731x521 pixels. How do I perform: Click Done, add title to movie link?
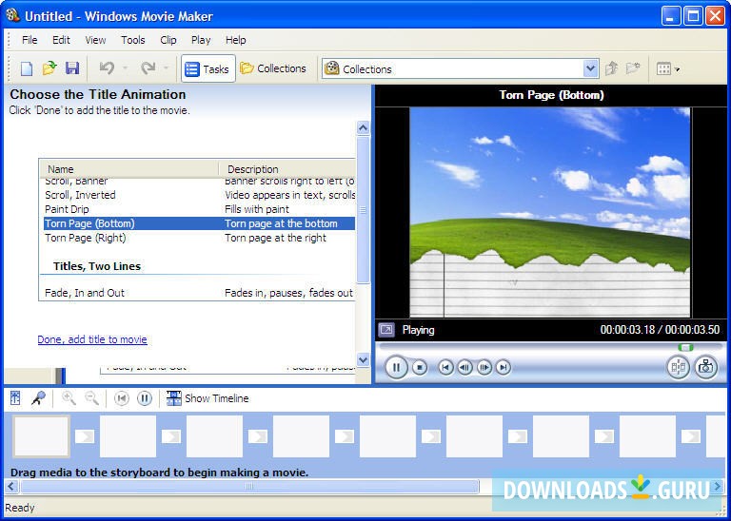click(x=92, y=339)
